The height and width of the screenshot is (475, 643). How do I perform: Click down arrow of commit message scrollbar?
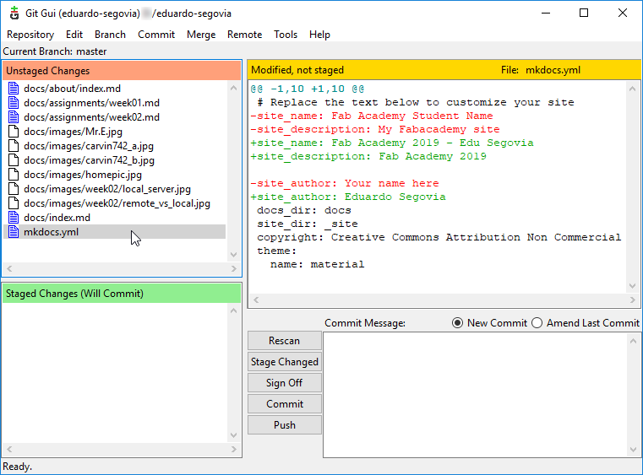tap(633, 450)
